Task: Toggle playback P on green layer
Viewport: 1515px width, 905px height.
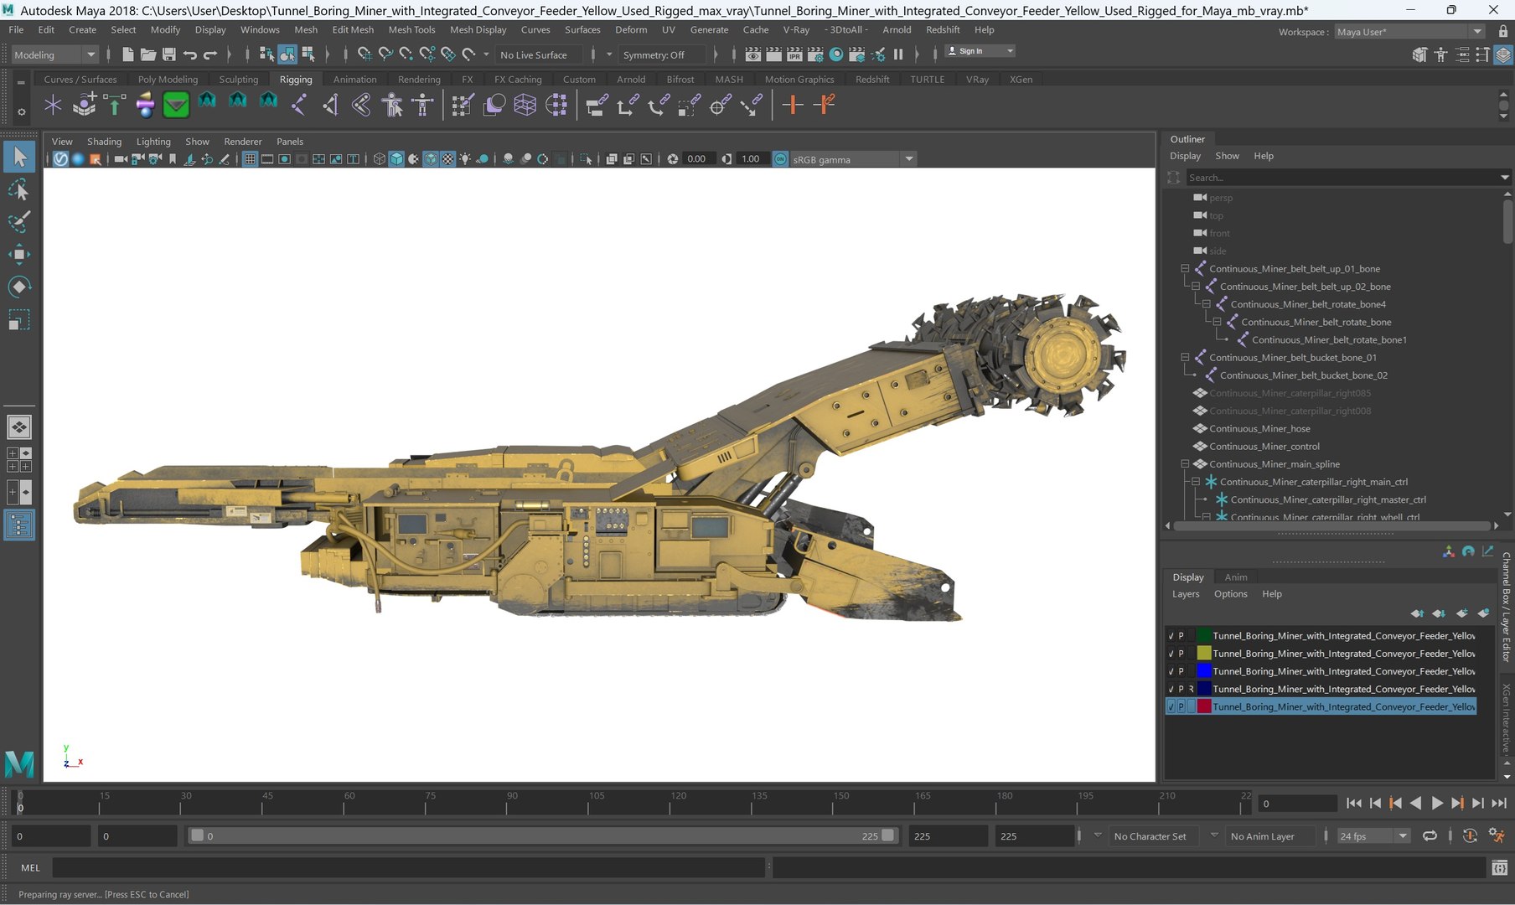Action: pos(1181,636)
